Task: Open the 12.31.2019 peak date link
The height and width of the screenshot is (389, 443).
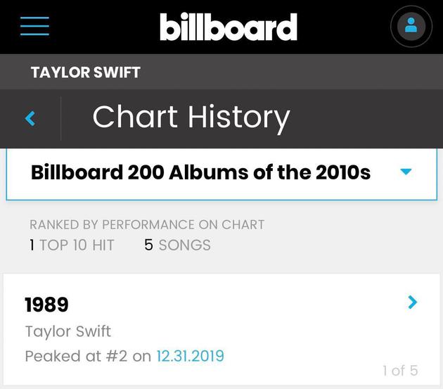Action: coord(190,356)
